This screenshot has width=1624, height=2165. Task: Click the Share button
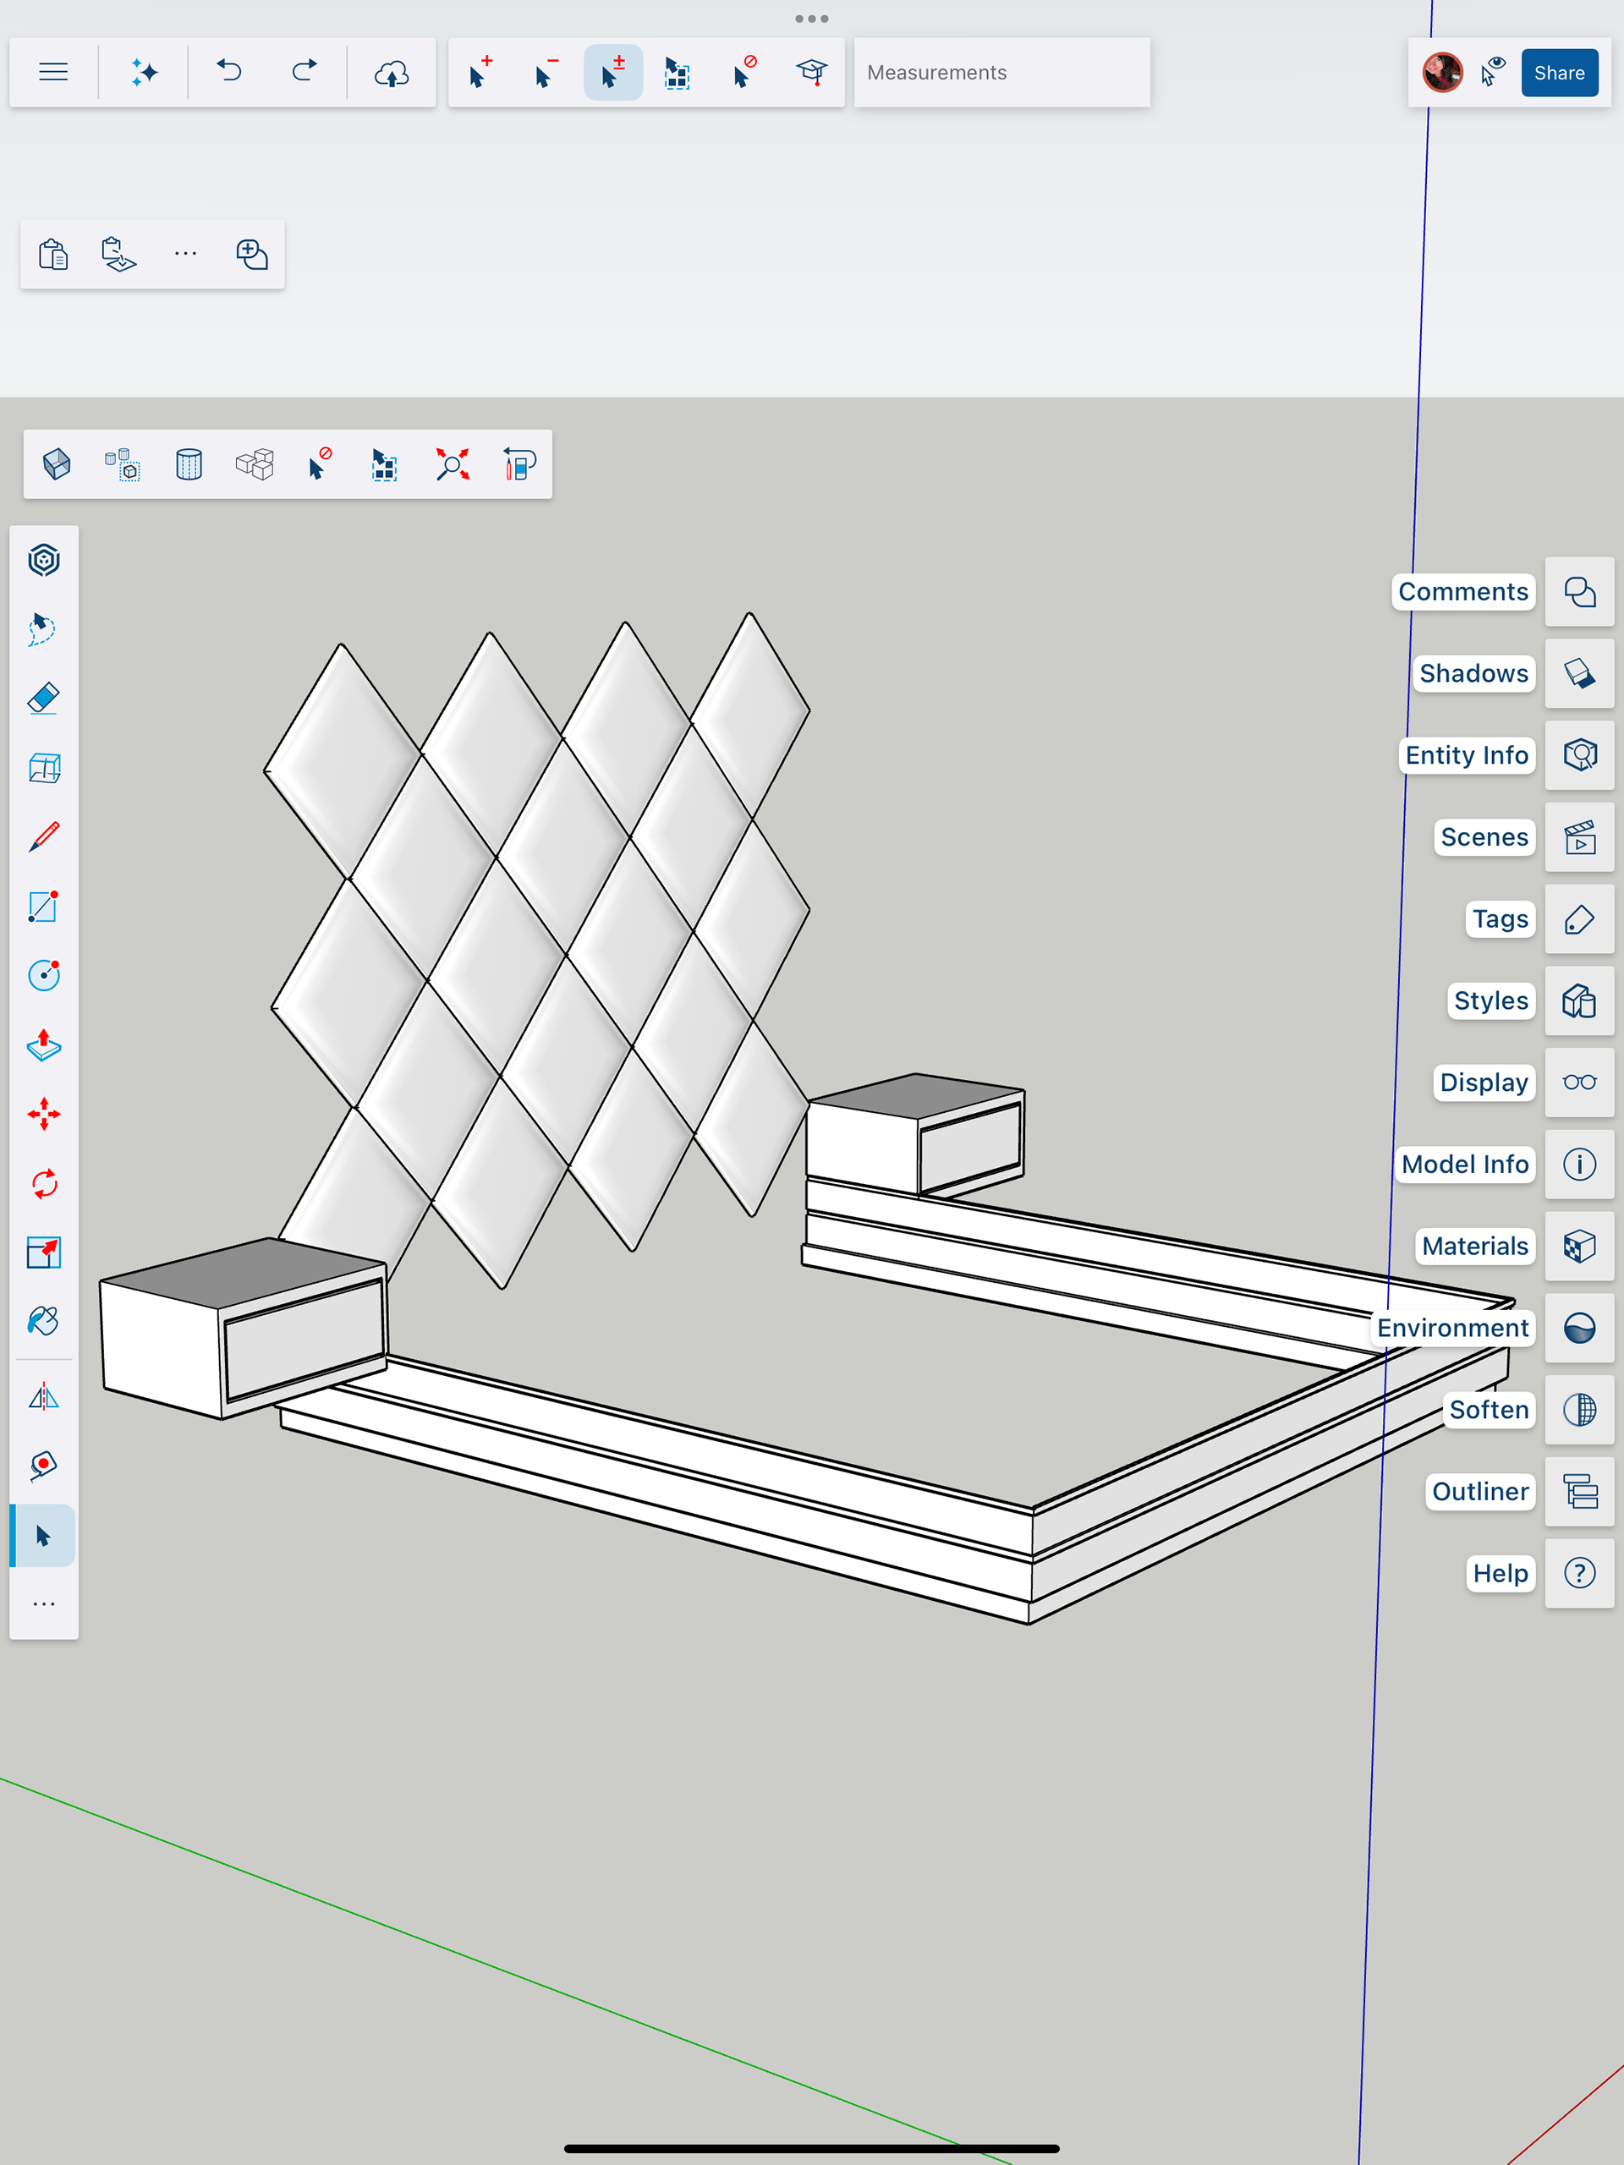pos(1558,73)
